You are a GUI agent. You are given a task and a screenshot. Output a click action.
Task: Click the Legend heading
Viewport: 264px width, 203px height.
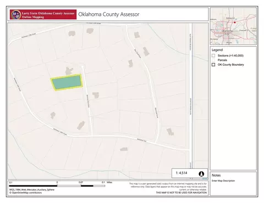tap(217, 50)
